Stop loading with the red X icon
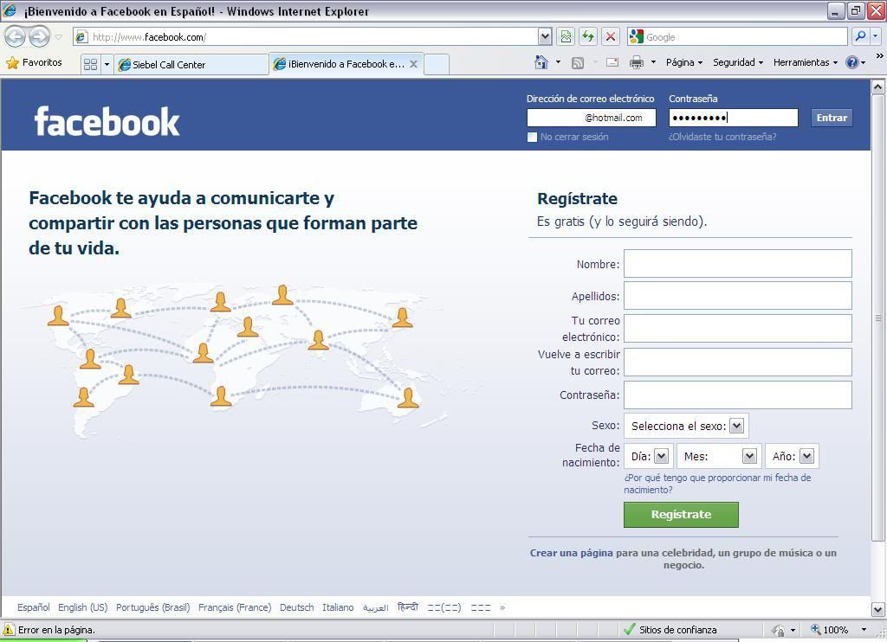The height and width of the screenshot is (642, 887). (x=611, y=37)
